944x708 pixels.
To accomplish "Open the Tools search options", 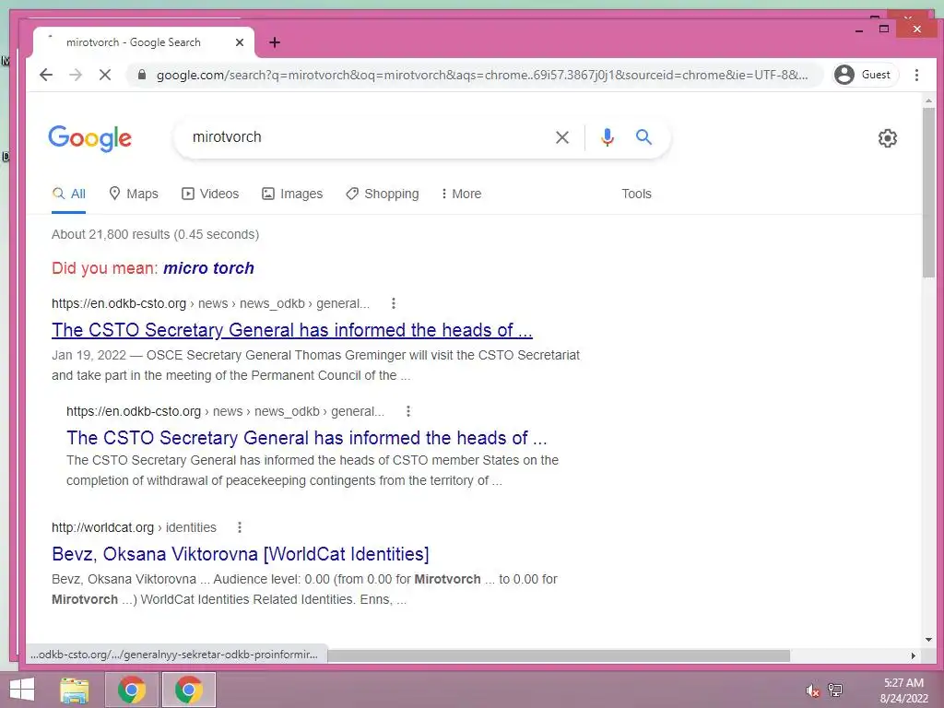I will [x=636, y=194].
